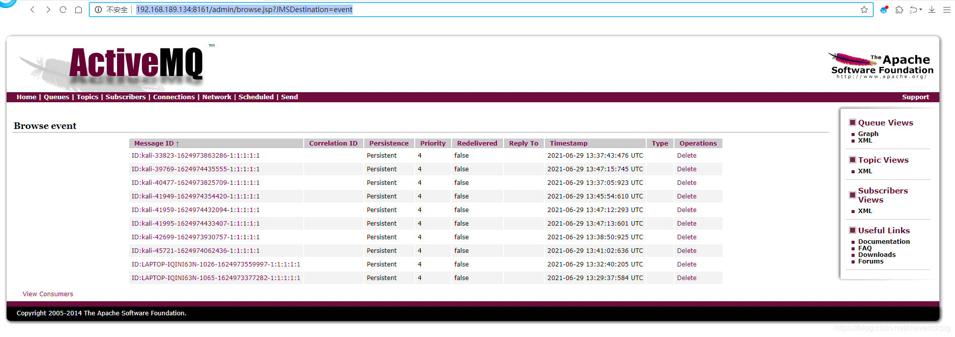
Task: Delete the message timestamped 13:38:50:925 UTC
Action: (687, 237)
